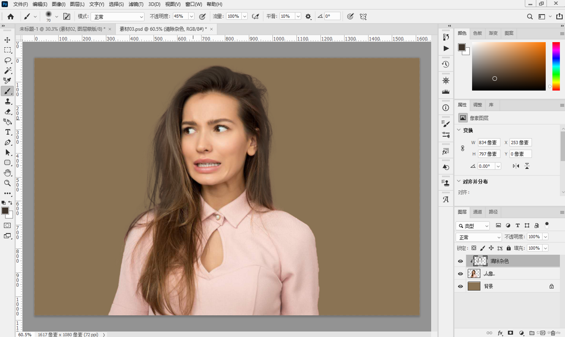
Task: Select the Lasso tool
Action: pos(7,60)
